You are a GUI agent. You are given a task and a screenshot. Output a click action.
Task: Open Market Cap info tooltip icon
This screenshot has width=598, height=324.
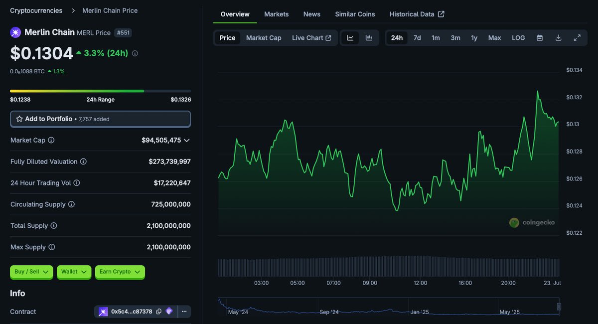click(x=51, y=141)
